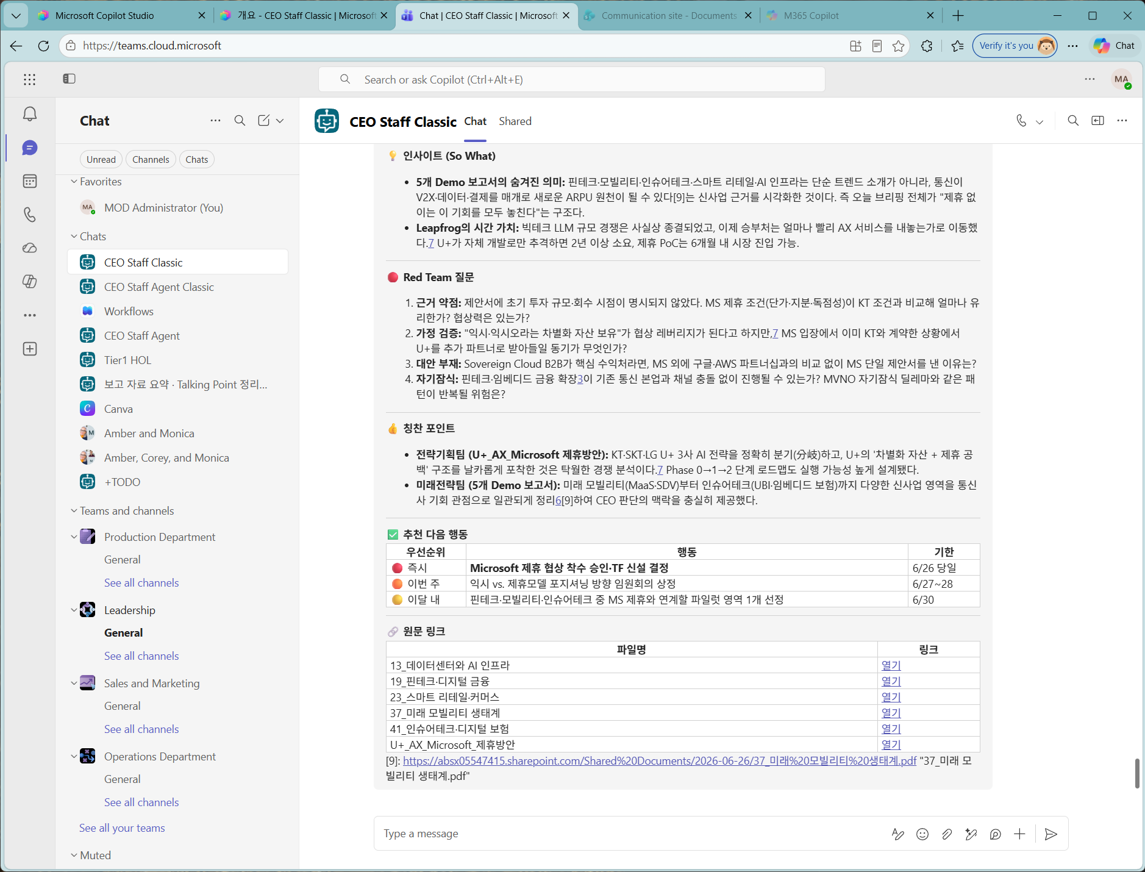Start a call with the phone icon
The image size is (1145, 872).
point(1021,121)
